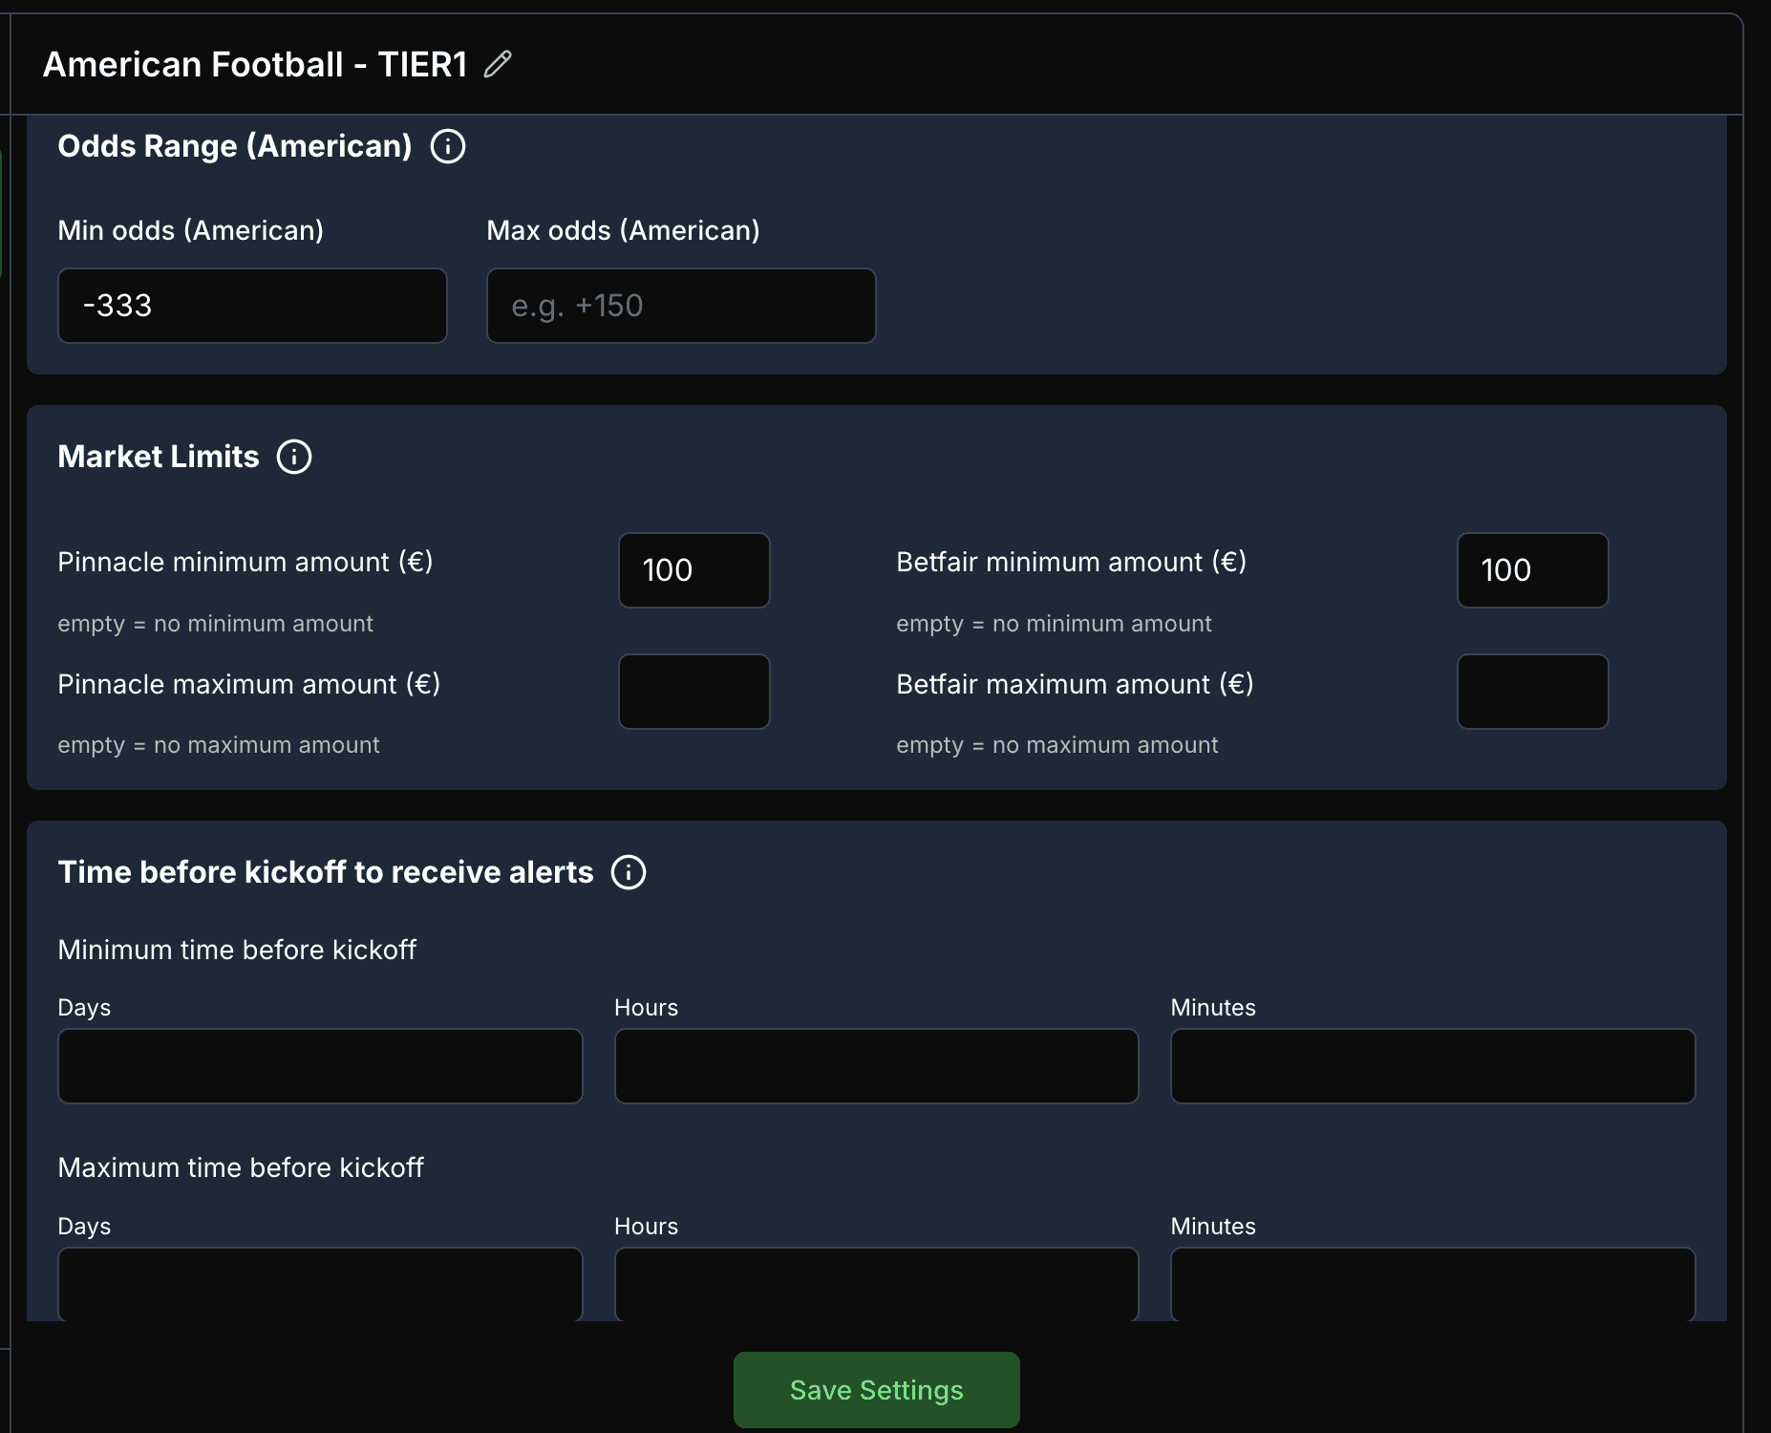View the Market Limits info icon
Screen dimensions: 1771x1433
(295, 457)
